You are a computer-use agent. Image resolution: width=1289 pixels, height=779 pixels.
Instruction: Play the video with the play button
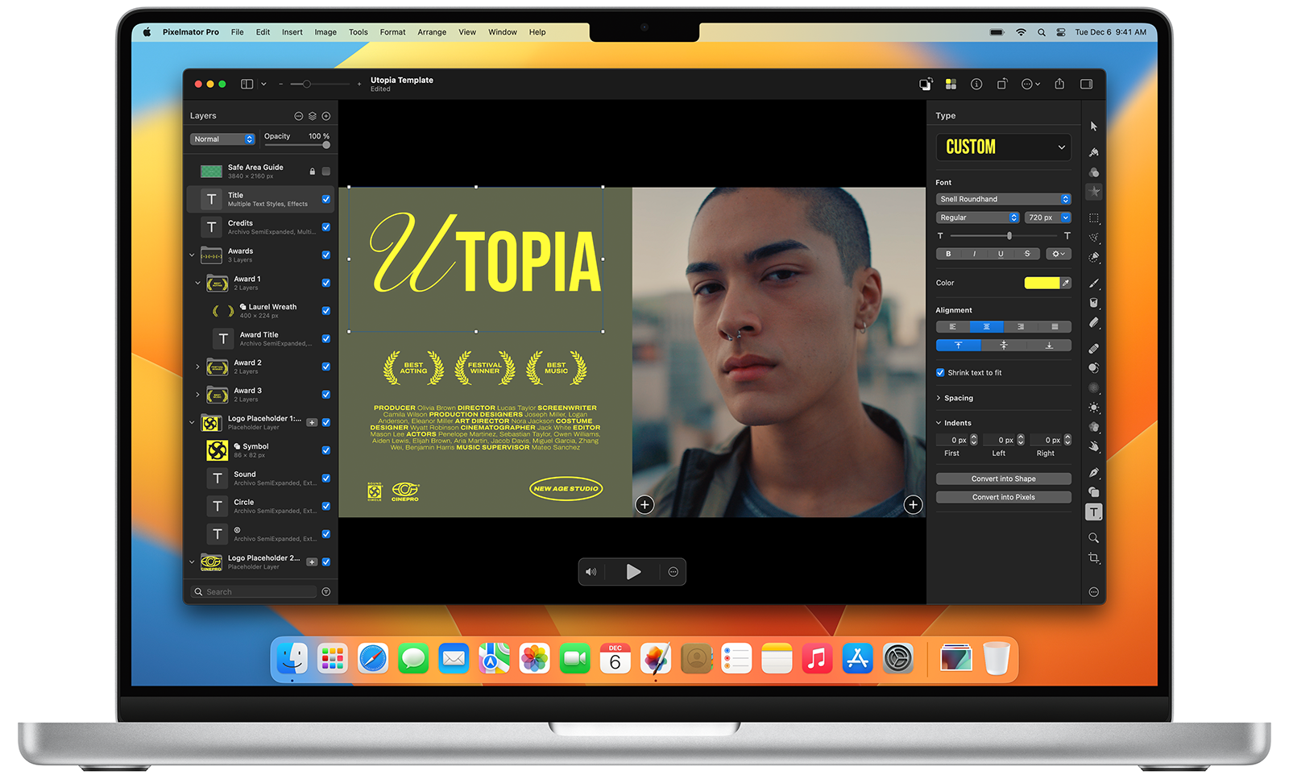point(633,572)
